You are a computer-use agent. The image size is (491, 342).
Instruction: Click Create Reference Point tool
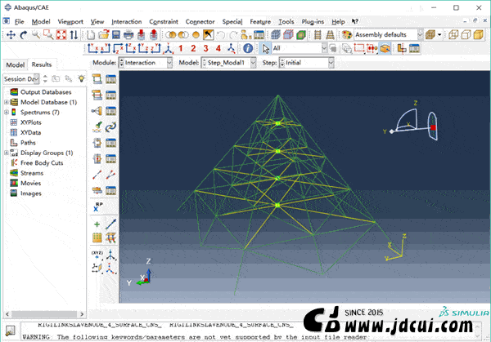97,207
